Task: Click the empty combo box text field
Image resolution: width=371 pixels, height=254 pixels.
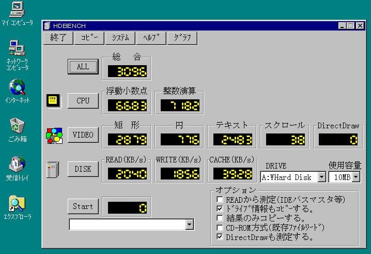Action: (x=128, y=225)
